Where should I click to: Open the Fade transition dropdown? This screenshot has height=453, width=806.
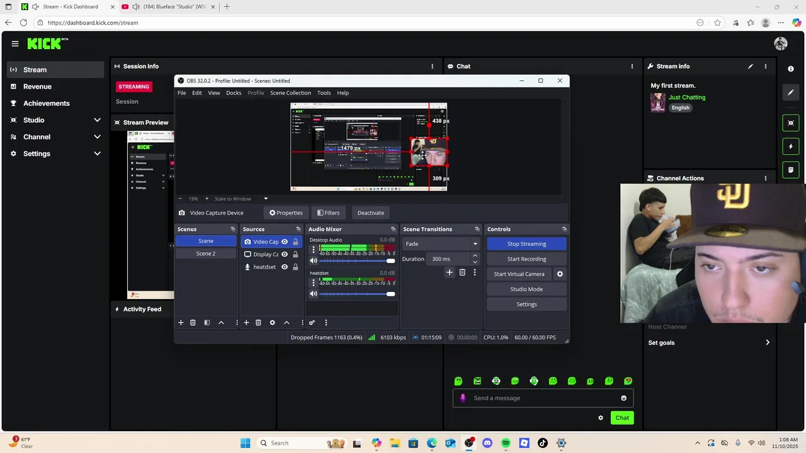(x=441, y=243)
